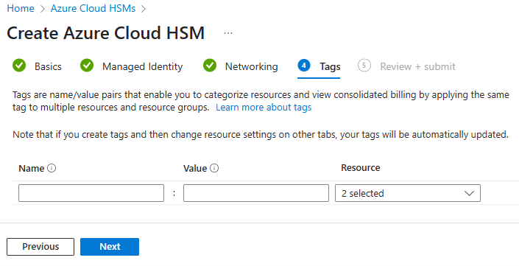This screenshot has height=266, width=519.
Task: Click the info icon next to Value
Action: coord(214,168)
